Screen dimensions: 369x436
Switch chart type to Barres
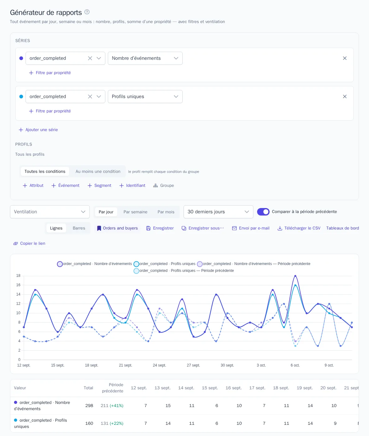[x=79, y=228]
